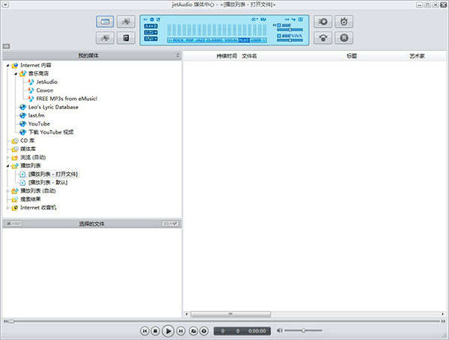Toggle the BBE sound effect checkbox
Viewport: 449px width, 340px height.
pos(279,25)
